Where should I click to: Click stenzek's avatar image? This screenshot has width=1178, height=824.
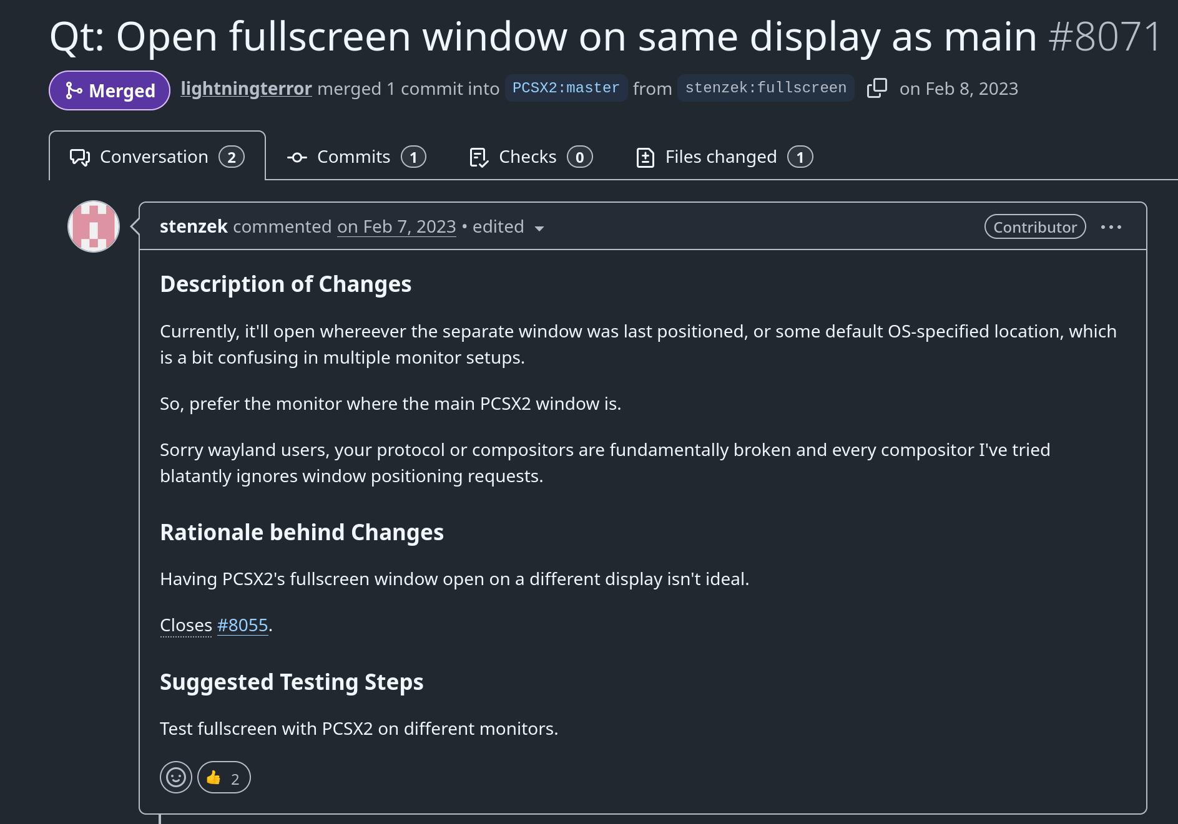pos(94,226)
